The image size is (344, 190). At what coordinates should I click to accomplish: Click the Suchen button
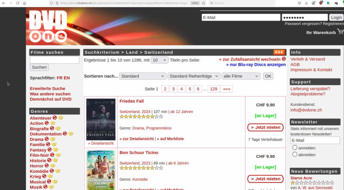click(x=39, y=67)
